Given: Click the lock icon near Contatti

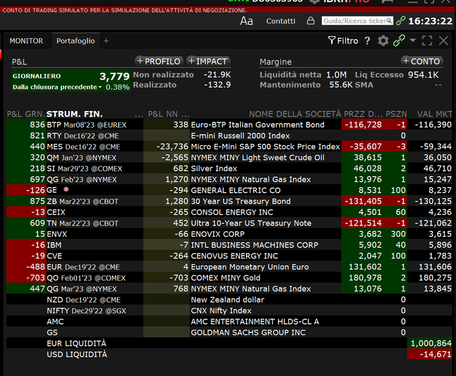Looking at the screenshot, I should [310, 21].
